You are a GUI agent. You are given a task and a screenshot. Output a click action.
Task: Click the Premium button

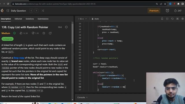[154, 11]
